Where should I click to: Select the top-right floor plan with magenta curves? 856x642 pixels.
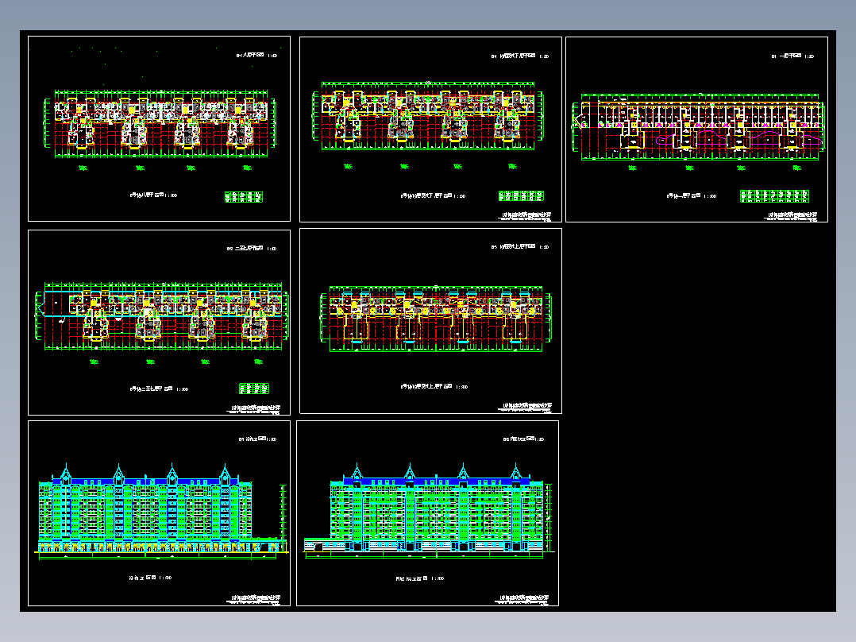698,127
